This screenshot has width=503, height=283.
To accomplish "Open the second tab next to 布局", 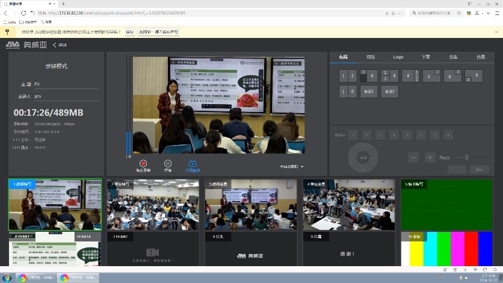I will 371,57.
